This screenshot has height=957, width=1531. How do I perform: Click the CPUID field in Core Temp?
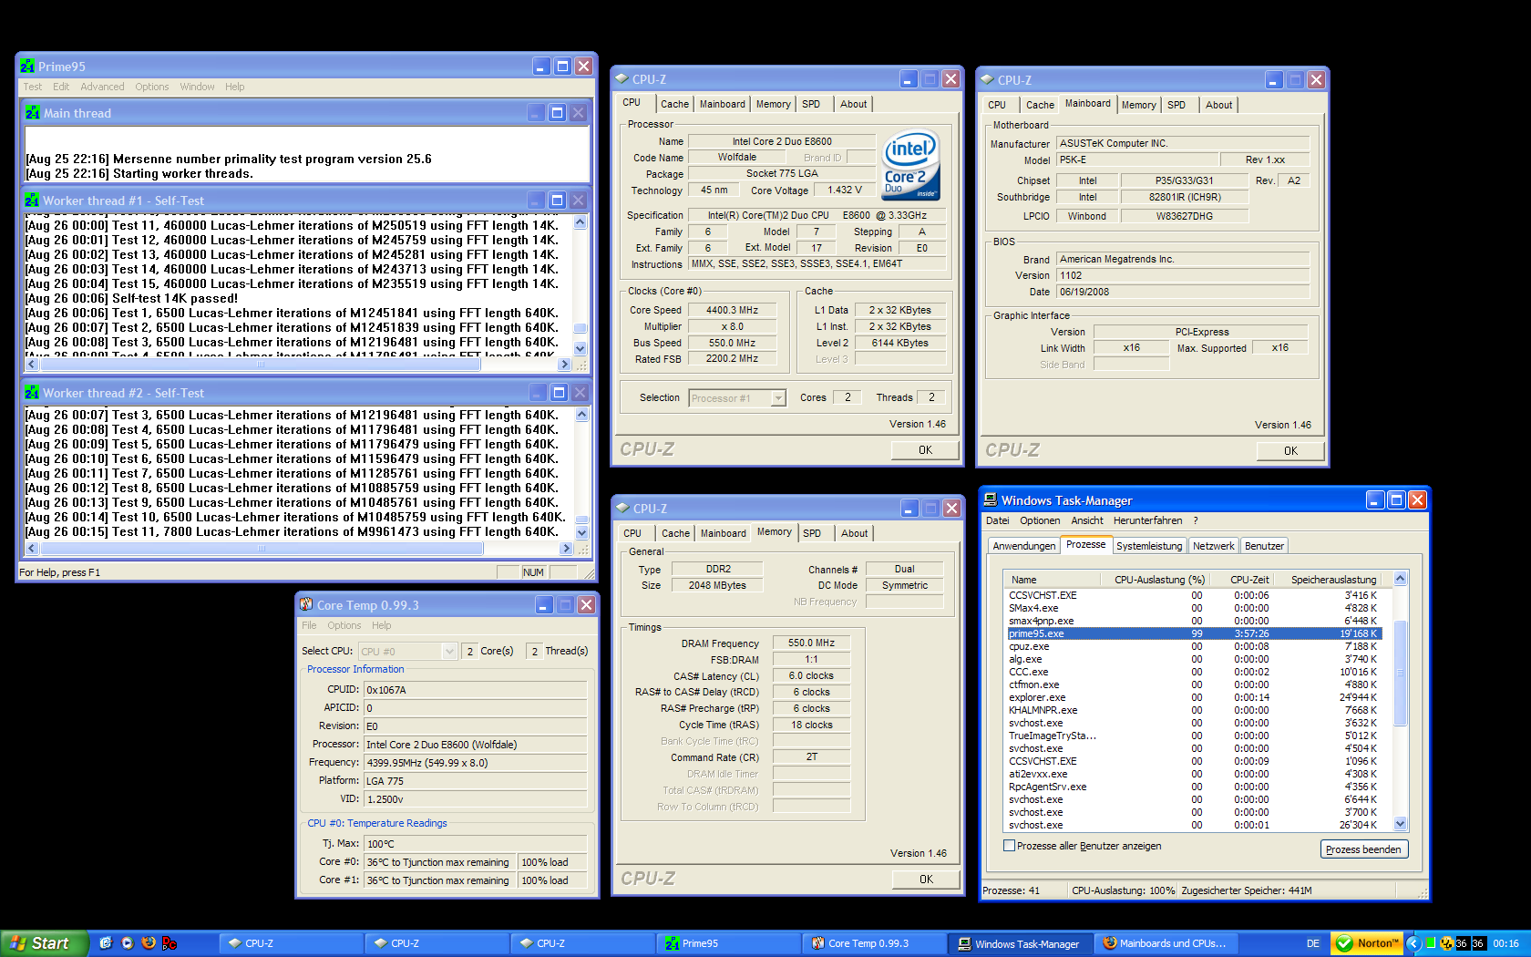[476, 690]
